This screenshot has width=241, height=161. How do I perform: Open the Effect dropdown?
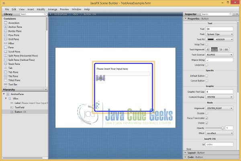pyautogui.click(x=219, y=133)
